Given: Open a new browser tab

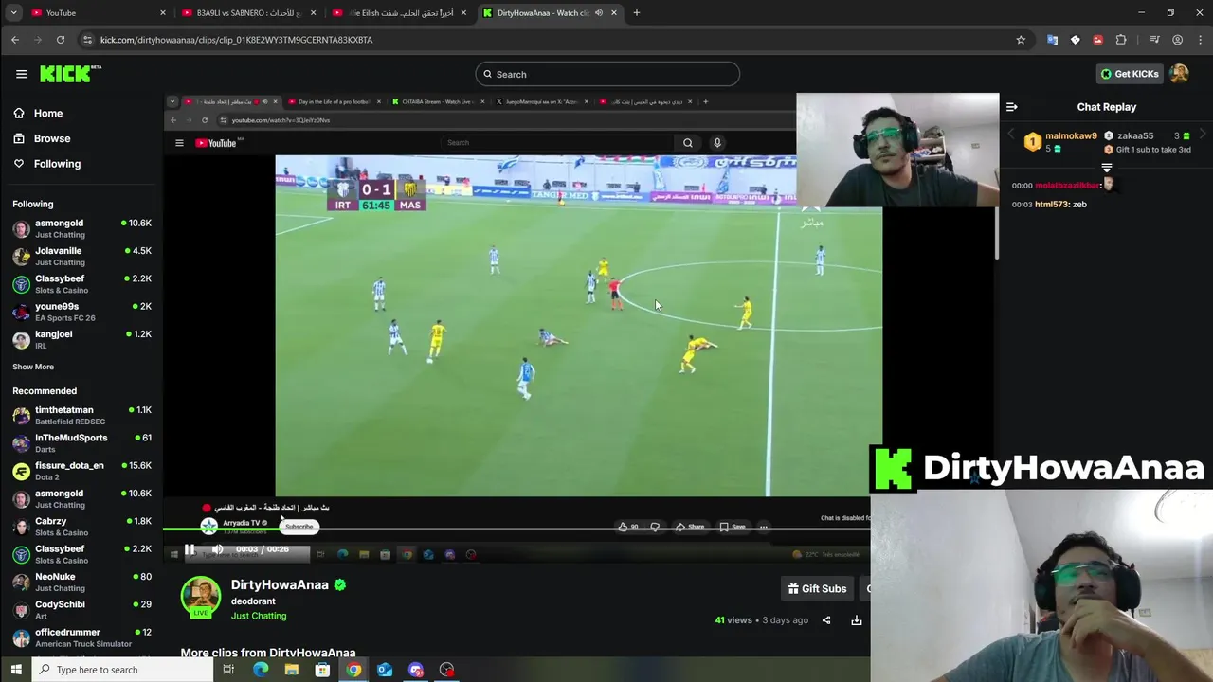Looking at the screenshot, I should point(636,12).
